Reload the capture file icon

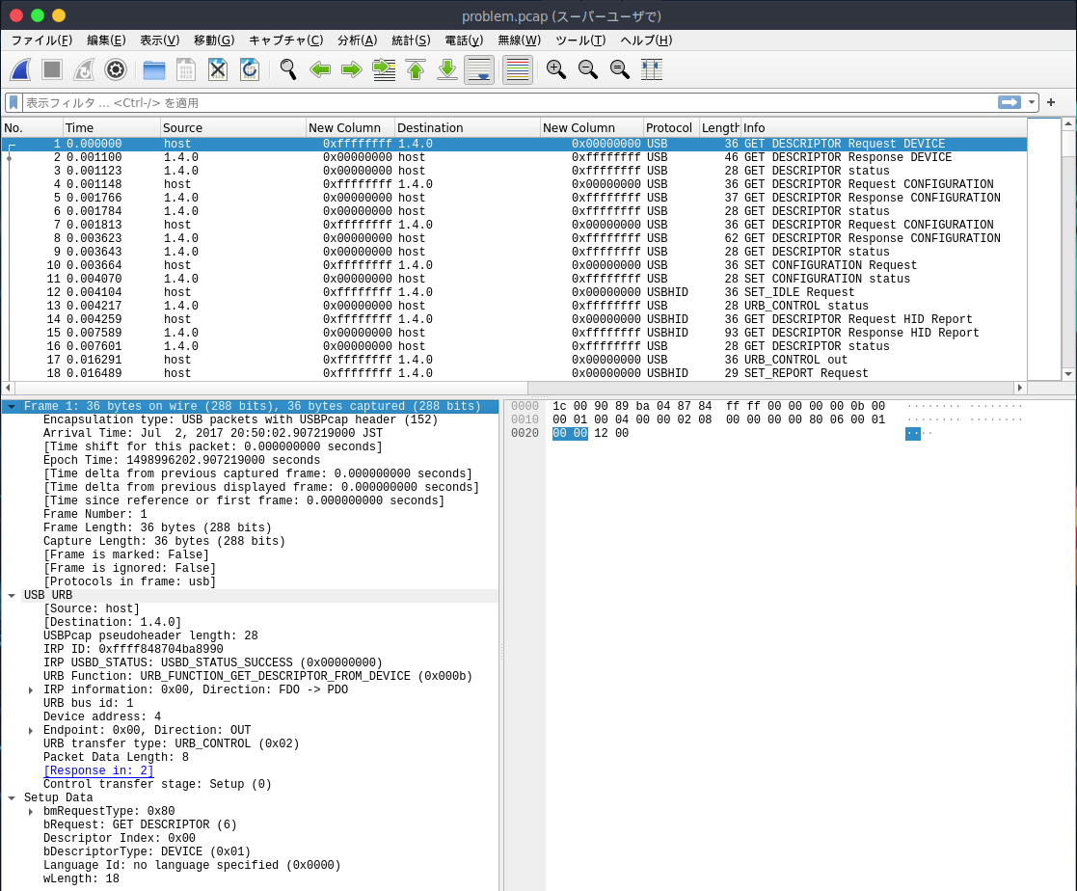point(250,69)
